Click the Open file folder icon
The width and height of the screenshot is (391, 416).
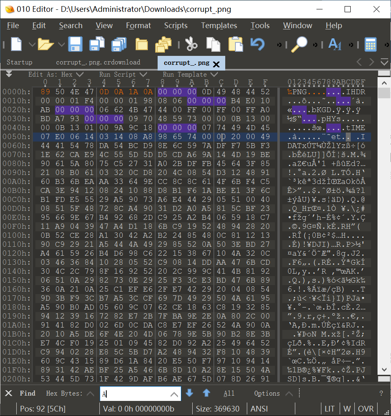(x=46, y=44)
